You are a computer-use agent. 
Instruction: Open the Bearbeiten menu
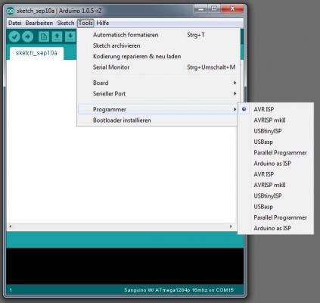click(x=39, y=23)
